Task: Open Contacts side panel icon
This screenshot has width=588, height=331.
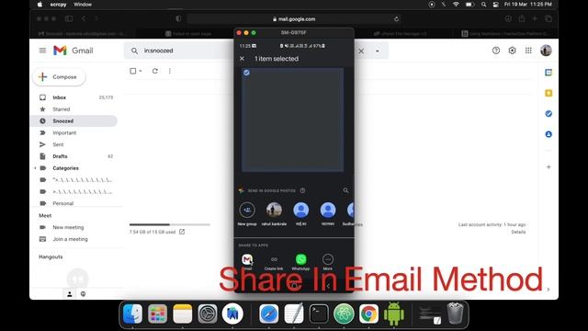Action: [x=548, y=134]
